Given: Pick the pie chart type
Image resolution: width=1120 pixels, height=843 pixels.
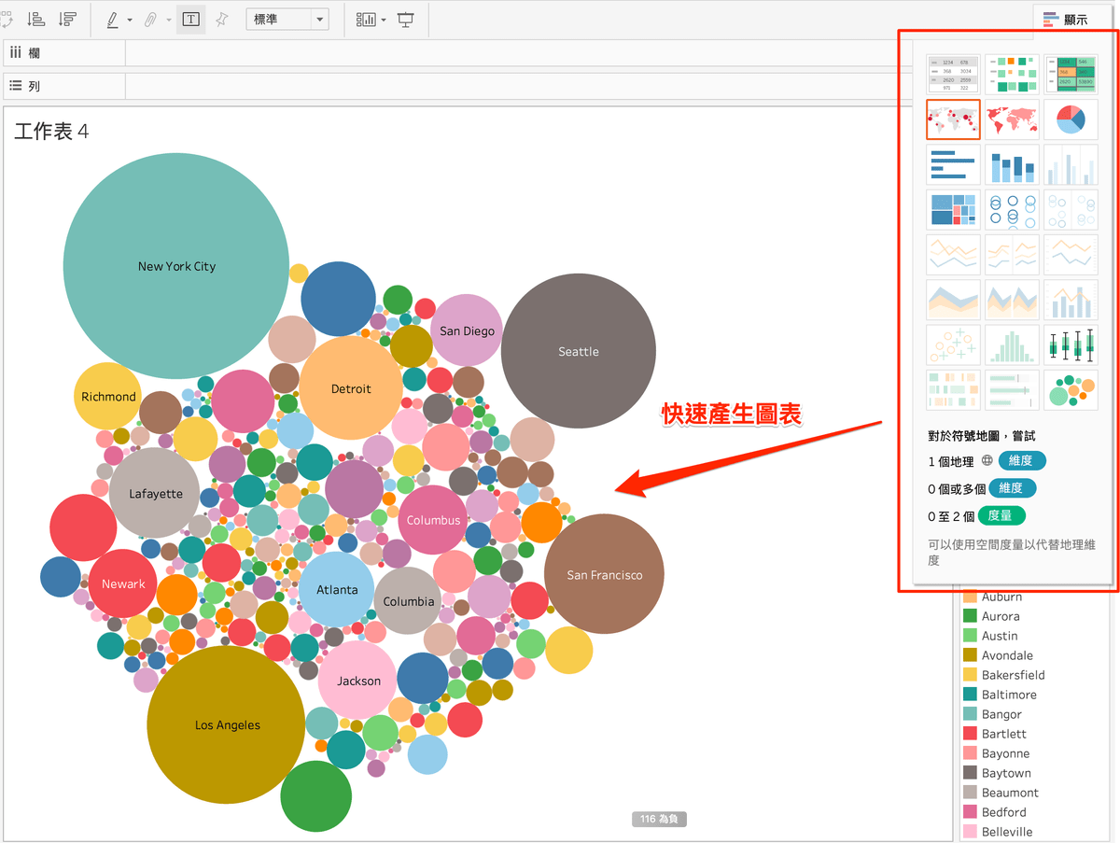Looking at the screenshot, I should click(1071, 119).
